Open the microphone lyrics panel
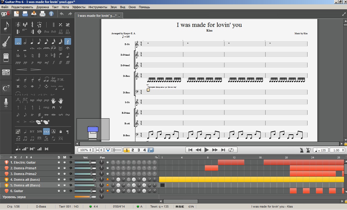Viewport: 347px width, 210px height. 6,103
